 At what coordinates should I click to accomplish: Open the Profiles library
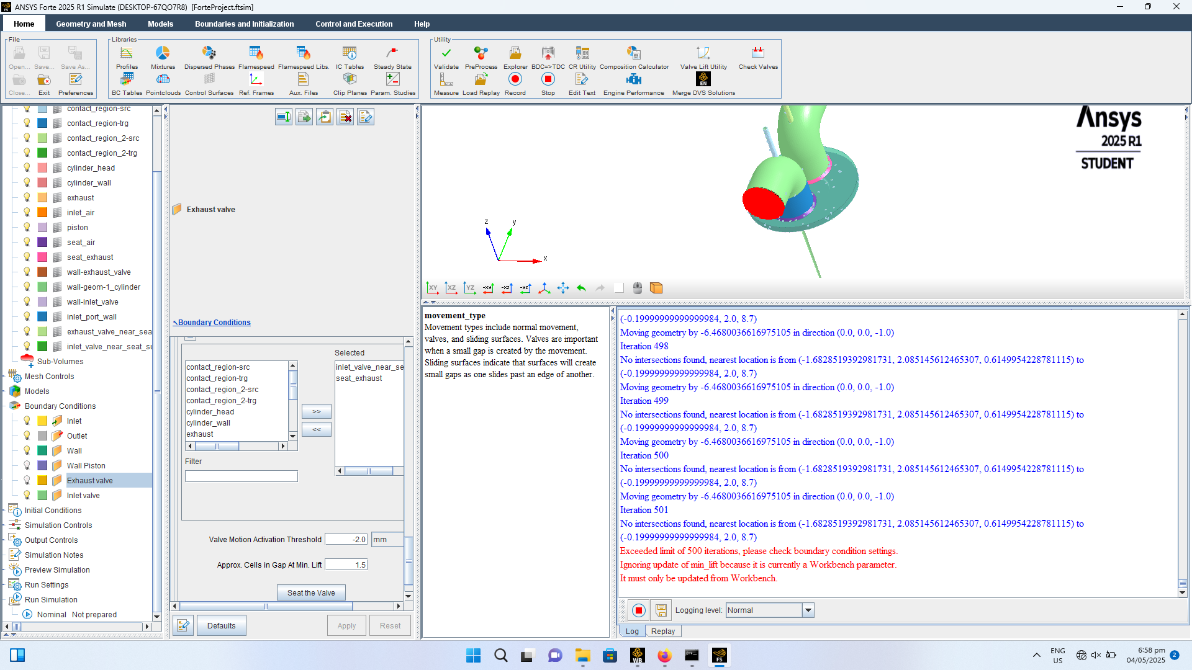click(x=127, y=57)
